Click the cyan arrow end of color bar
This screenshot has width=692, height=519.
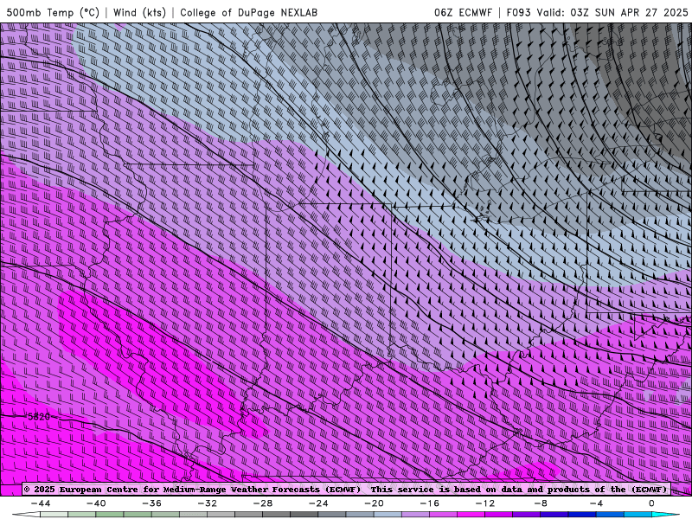(665, 515)
